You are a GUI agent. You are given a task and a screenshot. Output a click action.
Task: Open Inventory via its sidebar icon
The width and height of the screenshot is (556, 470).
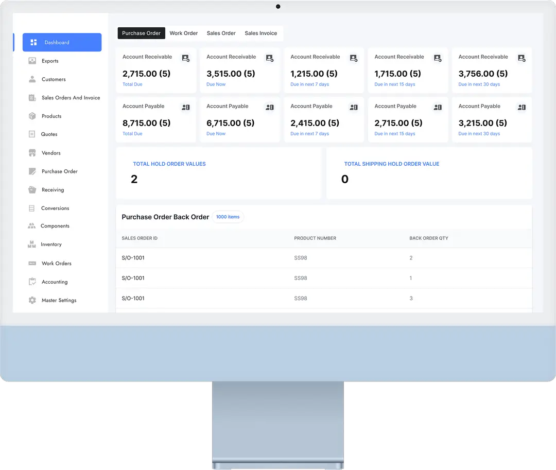(32, 245)
